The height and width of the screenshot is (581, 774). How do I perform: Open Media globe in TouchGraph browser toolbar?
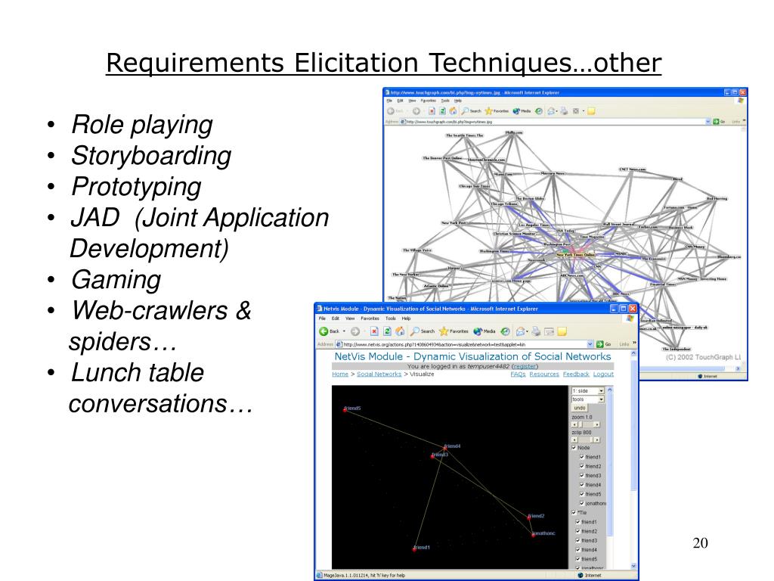pos(516,111)
